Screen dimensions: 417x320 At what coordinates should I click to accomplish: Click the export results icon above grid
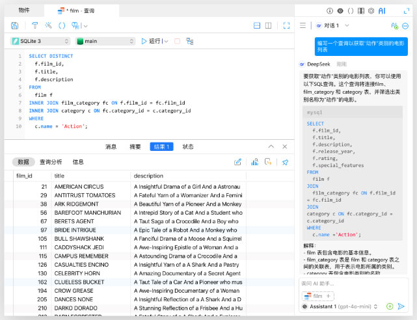(x=268, y=162)
